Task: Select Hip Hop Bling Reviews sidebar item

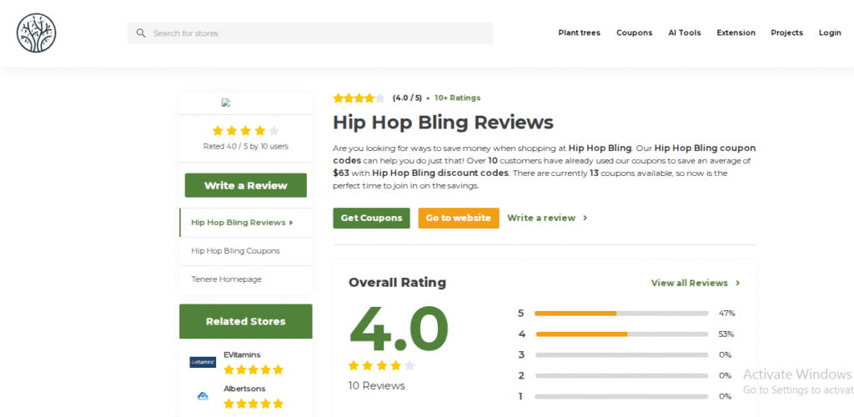Action: pos(246,222)
